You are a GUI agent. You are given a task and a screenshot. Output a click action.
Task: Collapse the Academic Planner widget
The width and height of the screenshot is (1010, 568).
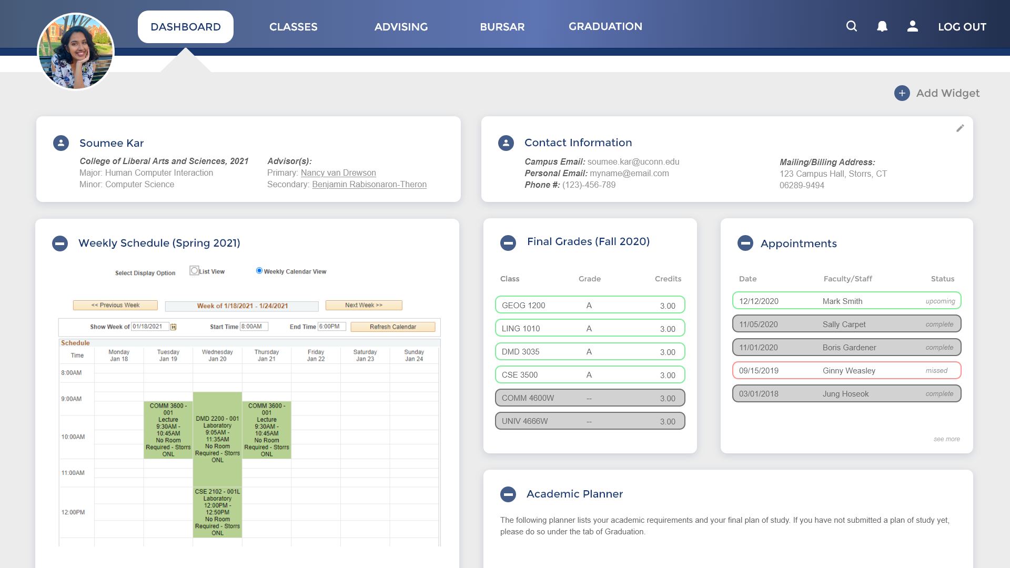[x=508, y=494]
